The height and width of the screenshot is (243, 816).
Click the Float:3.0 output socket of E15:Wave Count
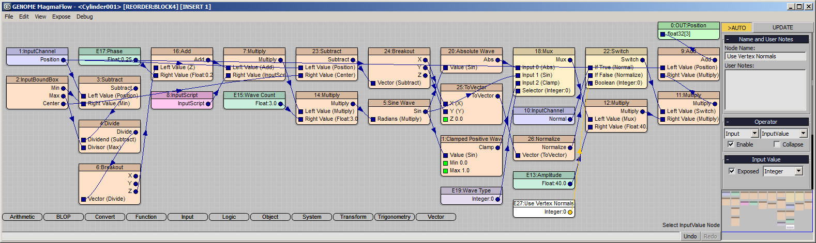coord(281,104)
